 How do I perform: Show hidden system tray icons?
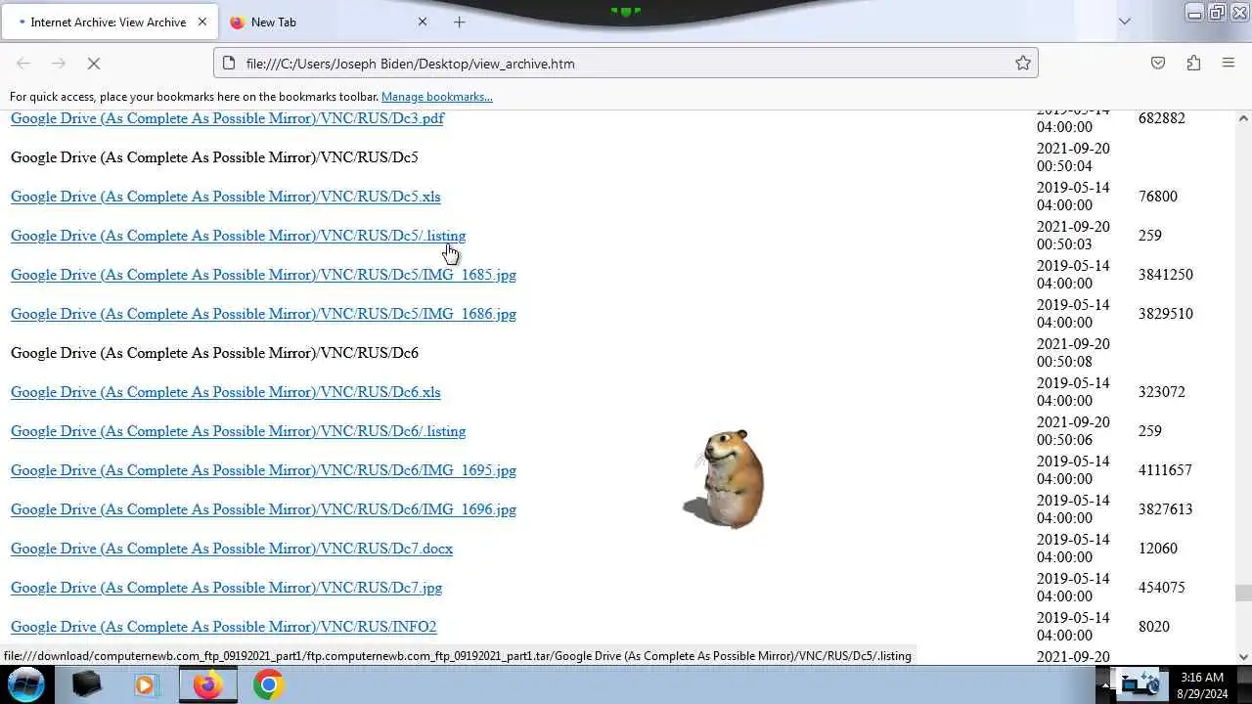tap(1106, 685)
